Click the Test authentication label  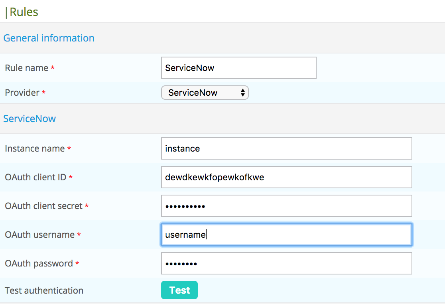[x=44, y=290]
